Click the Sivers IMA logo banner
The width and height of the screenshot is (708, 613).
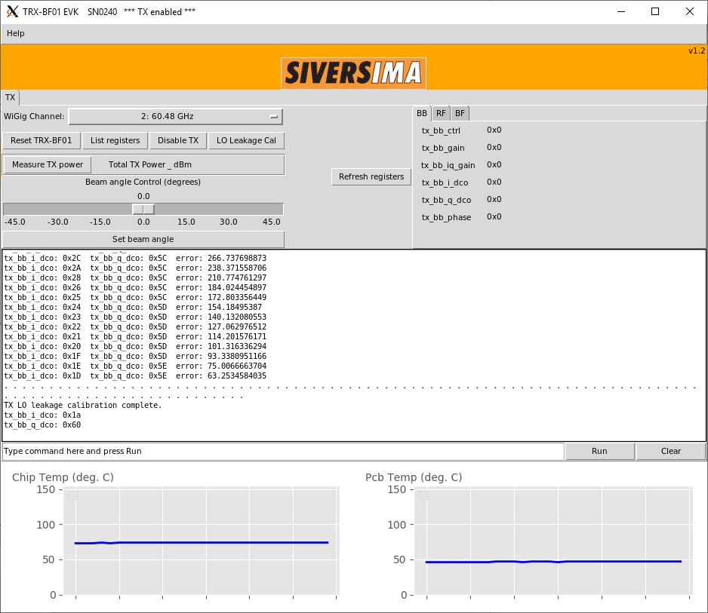(353, 73)
